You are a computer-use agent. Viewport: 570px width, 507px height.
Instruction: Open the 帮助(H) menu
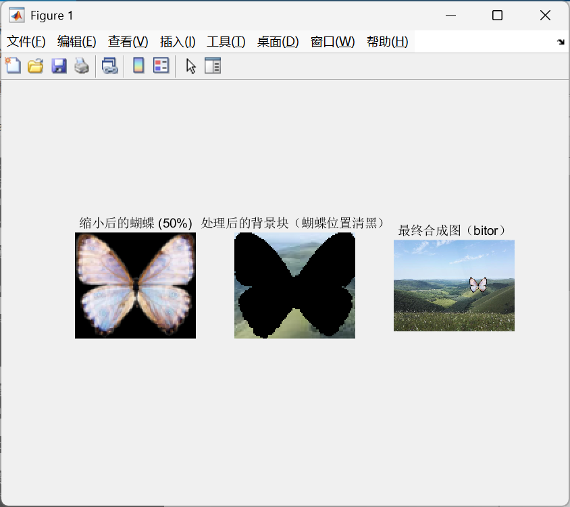coord(387,42)
